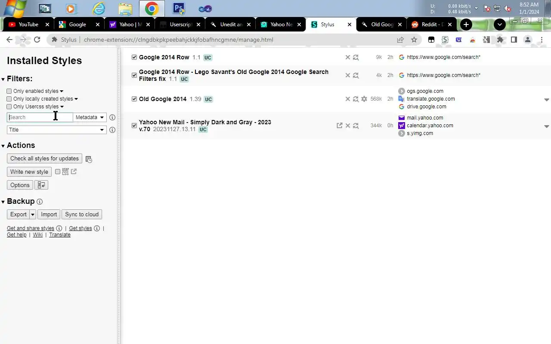Toggle Only Usercss styles filter
This screenshot has width=551, height=344.
[x=9, y=107]
